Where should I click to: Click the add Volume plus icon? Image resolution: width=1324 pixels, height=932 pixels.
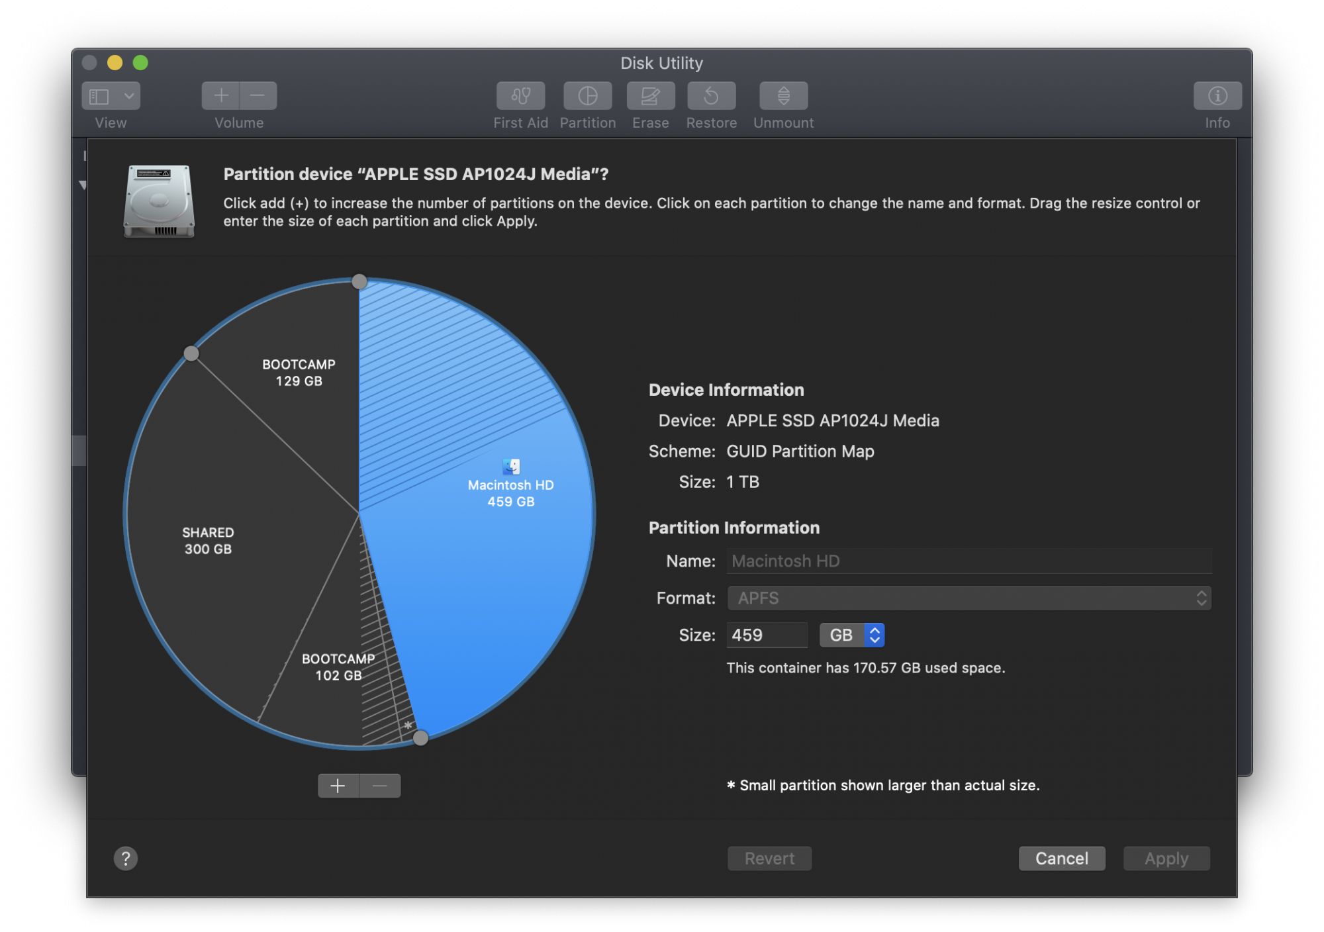point(221,96)
